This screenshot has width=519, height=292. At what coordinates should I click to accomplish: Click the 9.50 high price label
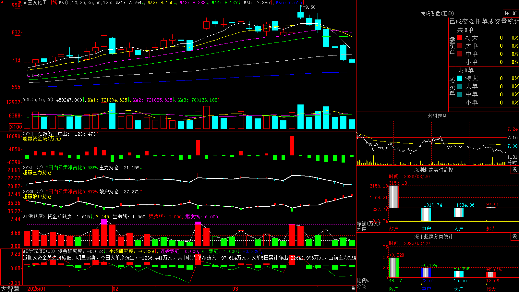(310, 7)
